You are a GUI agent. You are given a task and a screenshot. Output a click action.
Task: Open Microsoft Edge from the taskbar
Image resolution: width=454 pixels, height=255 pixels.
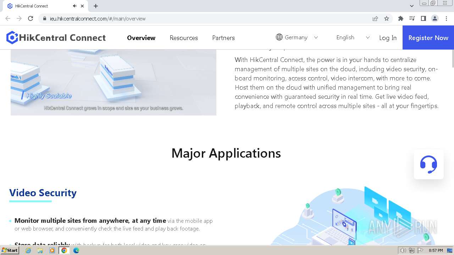click(x=76, y=250)
